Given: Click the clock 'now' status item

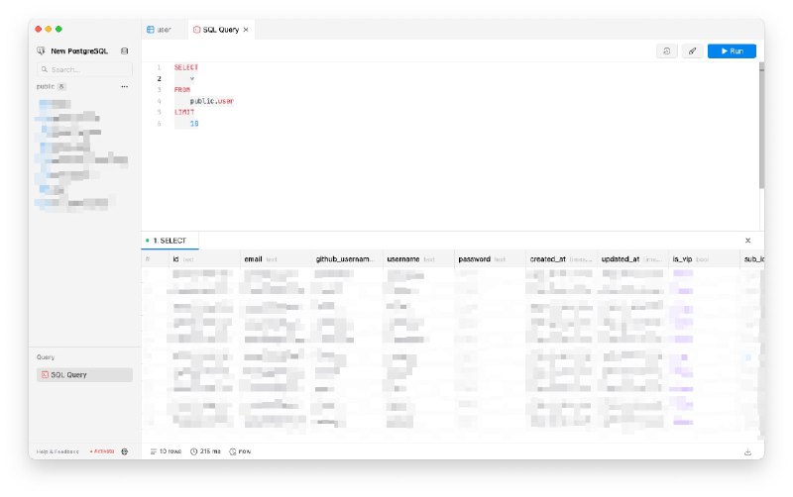Looking at the screenshot, I should (240, 451).
